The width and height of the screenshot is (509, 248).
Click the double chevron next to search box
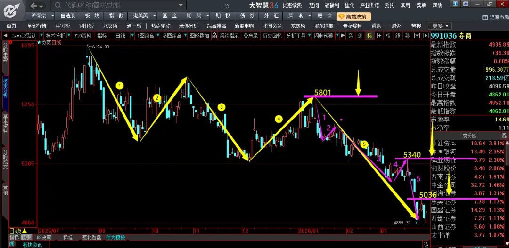[227, 6]
